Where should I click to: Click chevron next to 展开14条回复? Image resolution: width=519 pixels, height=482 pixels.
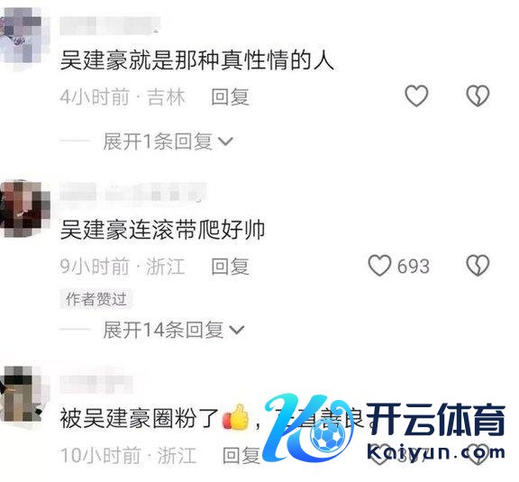pyautogui.click(x=237, y=330)
